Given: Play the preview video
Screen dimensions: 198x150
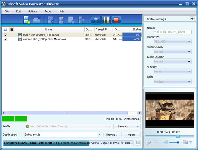Looking at the screenshot, I should (149, 142).
